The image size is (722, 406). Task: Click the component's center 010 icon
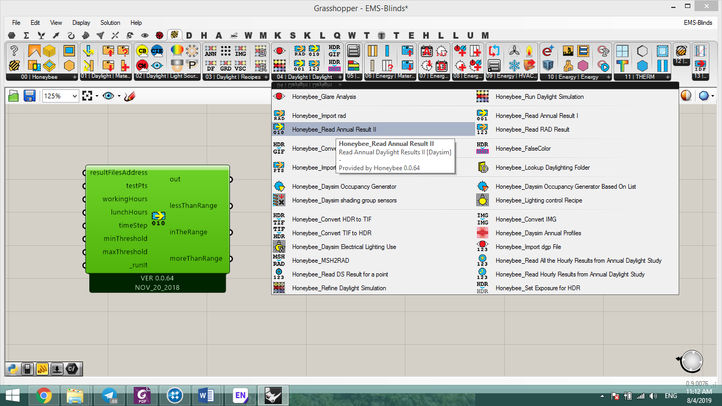coord(159,218)
